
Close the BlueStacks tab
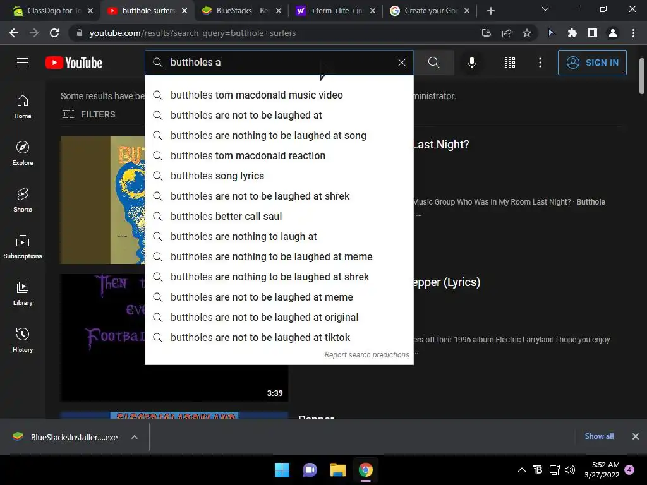tap(279, 11)
